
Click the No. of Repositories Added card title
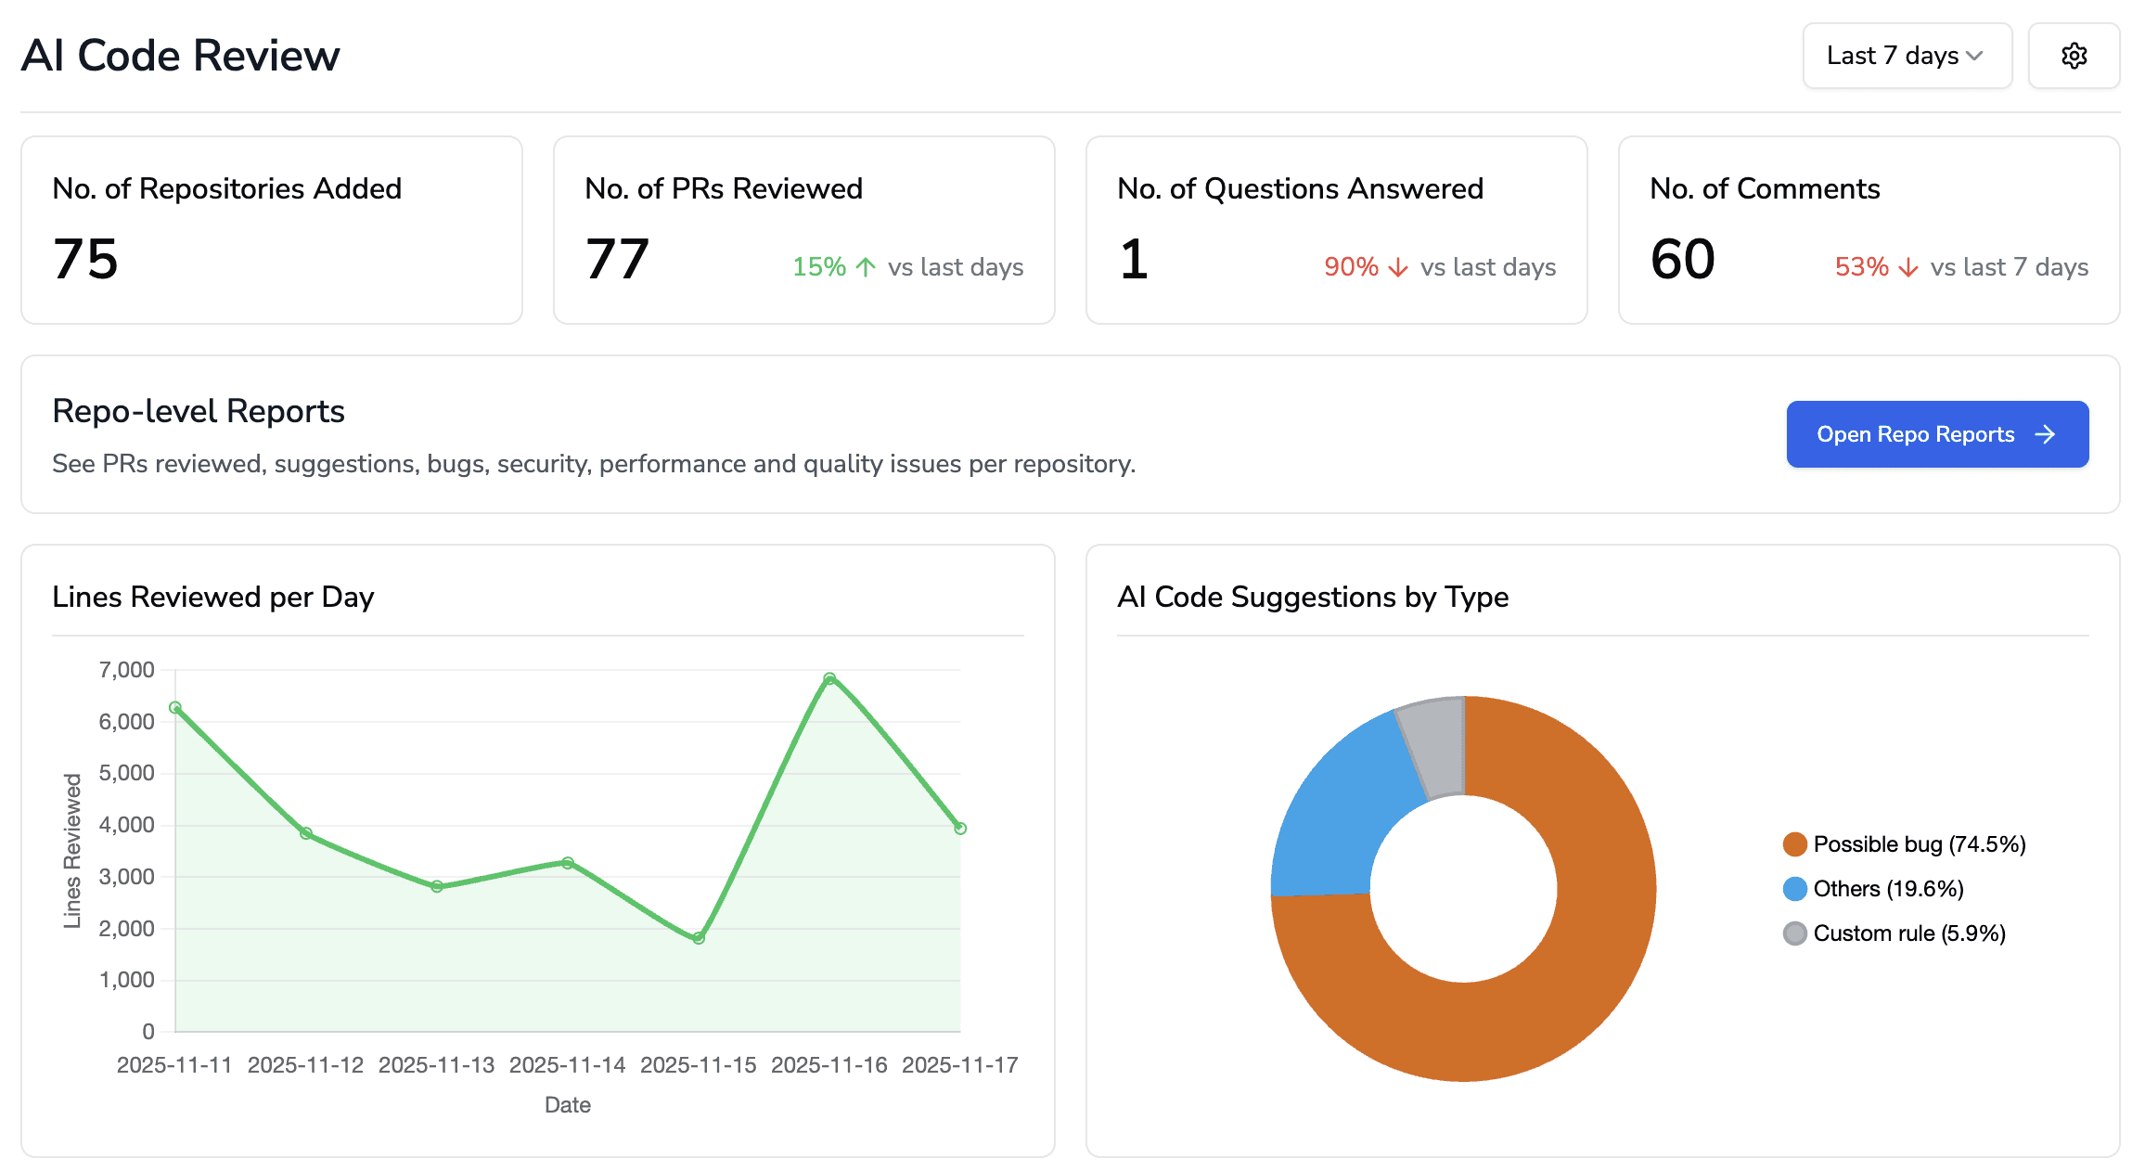(x=227, y=188)
